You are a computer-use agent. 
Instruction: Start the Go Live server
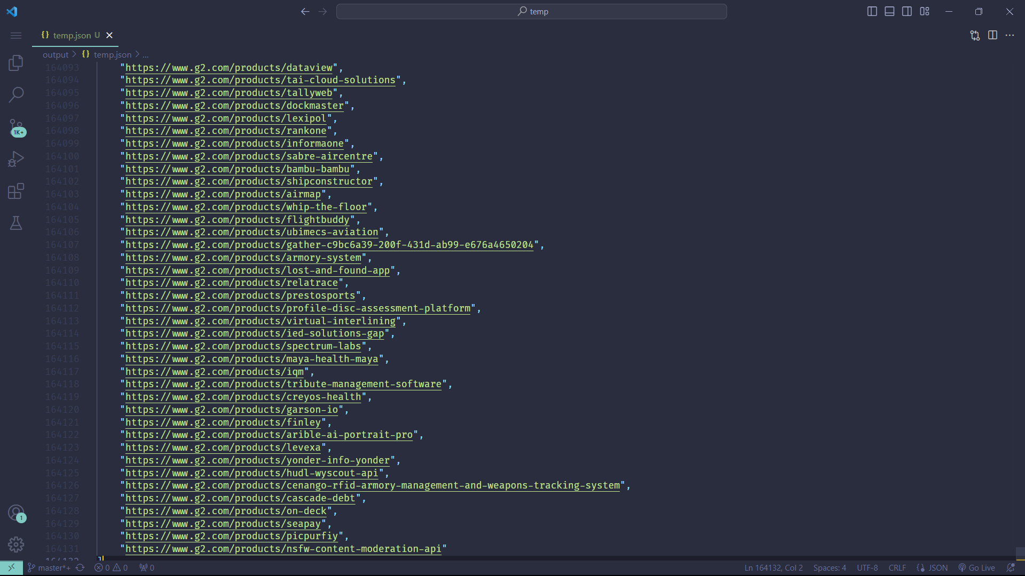tap(977, 567)
